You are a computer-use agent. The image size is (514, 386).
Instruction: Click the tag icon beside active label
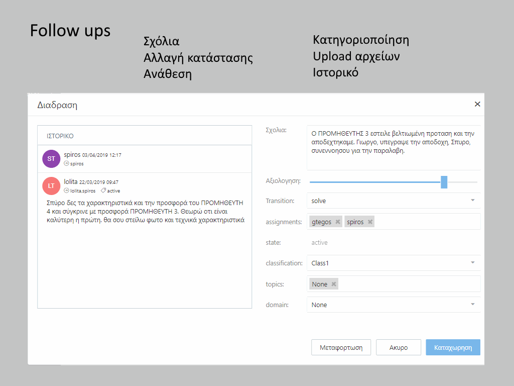point(103,191)
